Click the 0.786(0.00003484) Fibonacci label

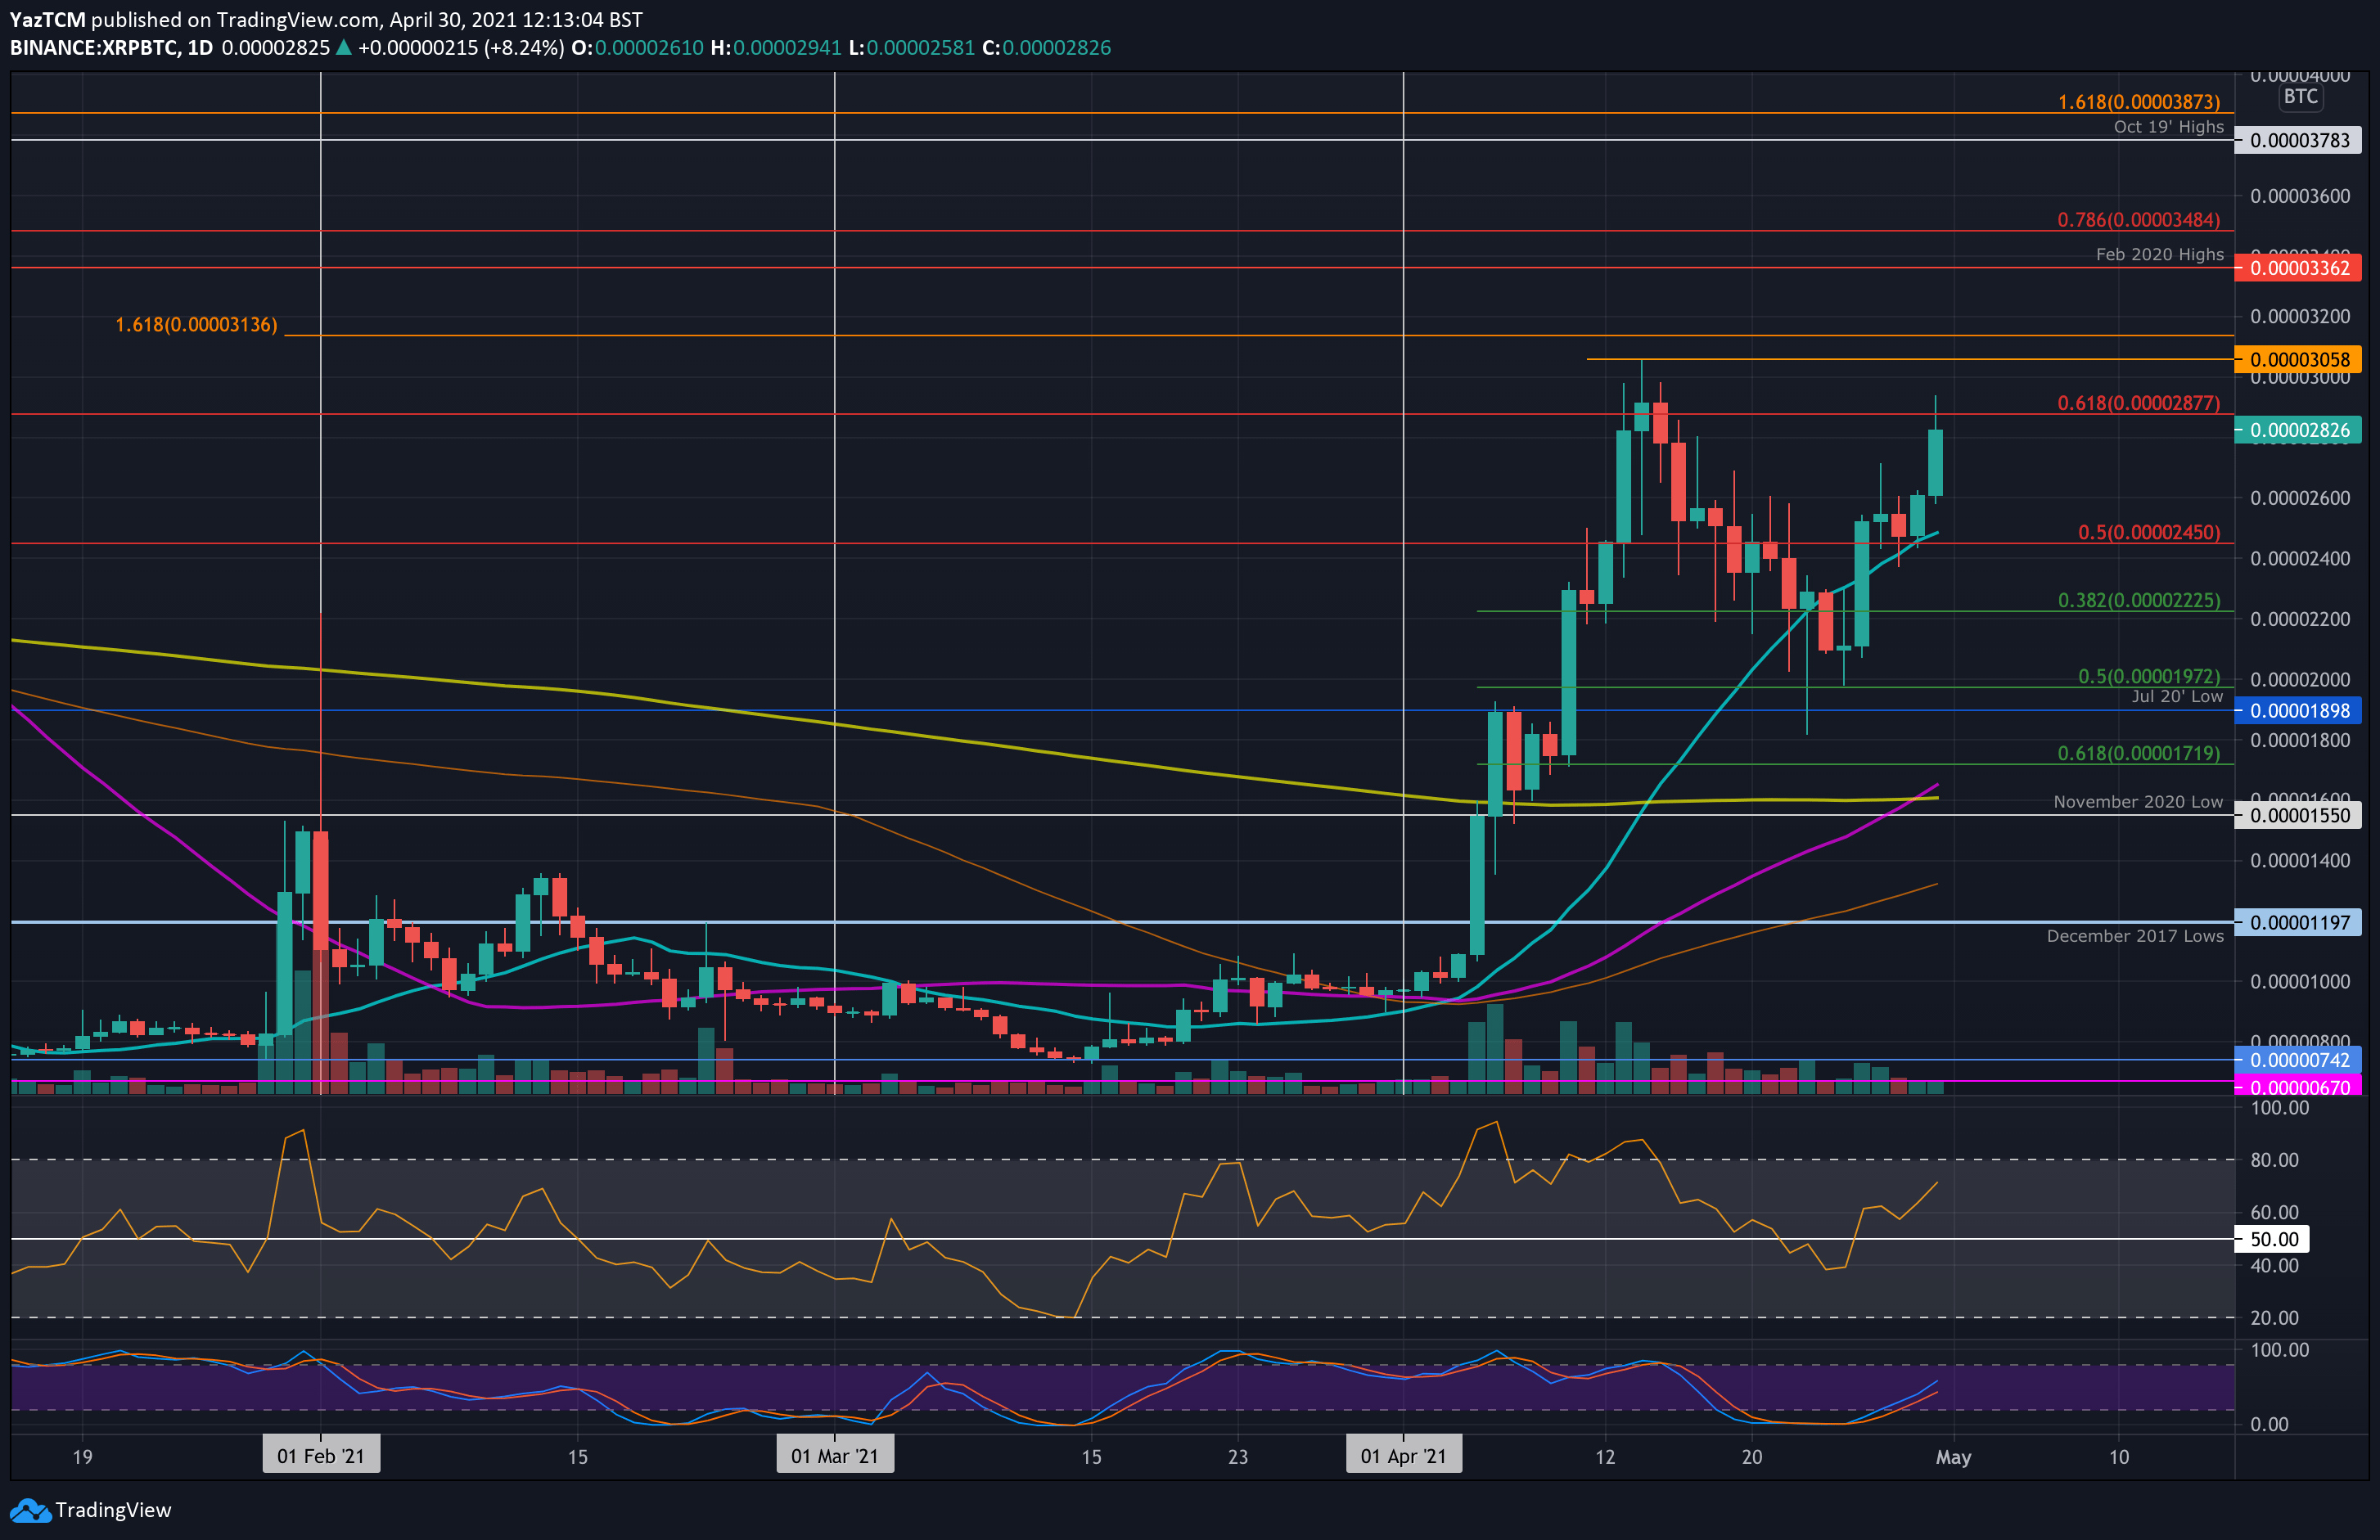pyautogui.click(x=2138, y=220)
